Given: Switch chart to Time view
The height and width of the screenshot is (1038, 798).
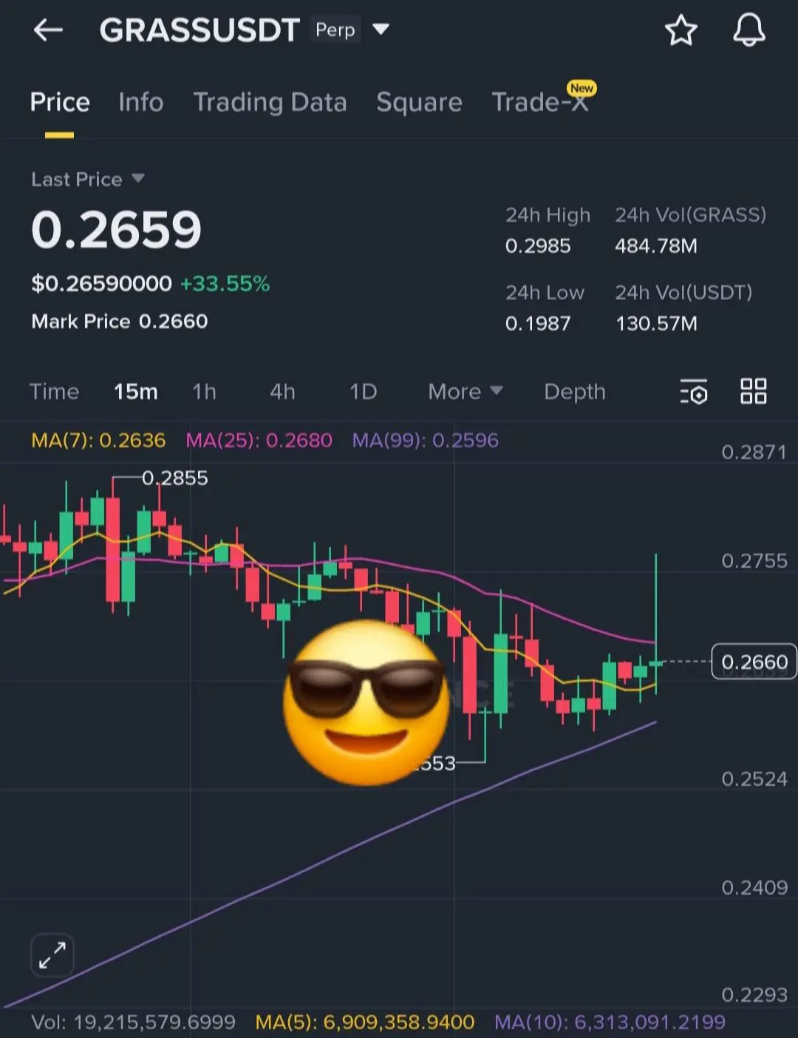Looking at the screenshot, I should tap(54, 391).
